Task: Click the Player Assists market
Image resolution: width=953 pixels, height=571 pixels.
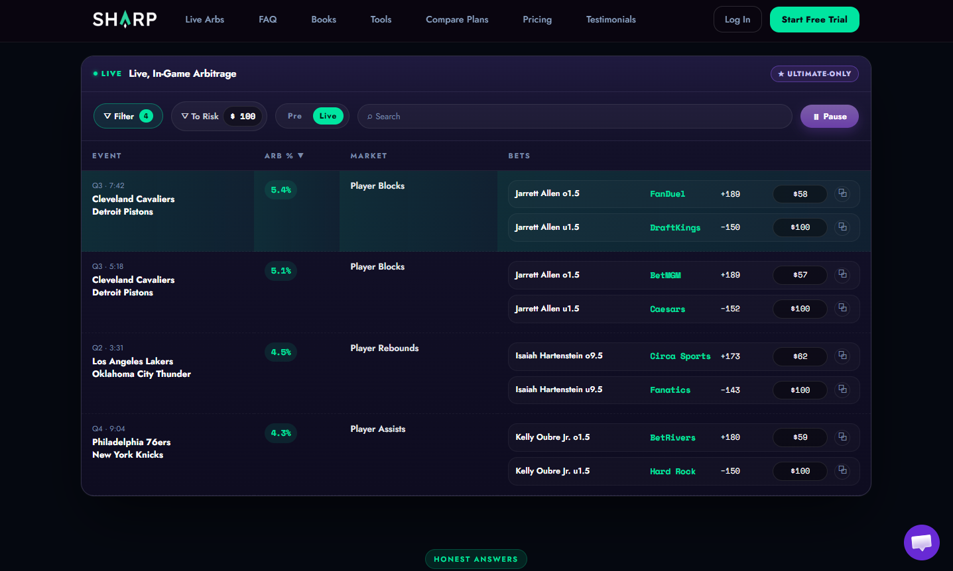Action: (x=378, y=429)
